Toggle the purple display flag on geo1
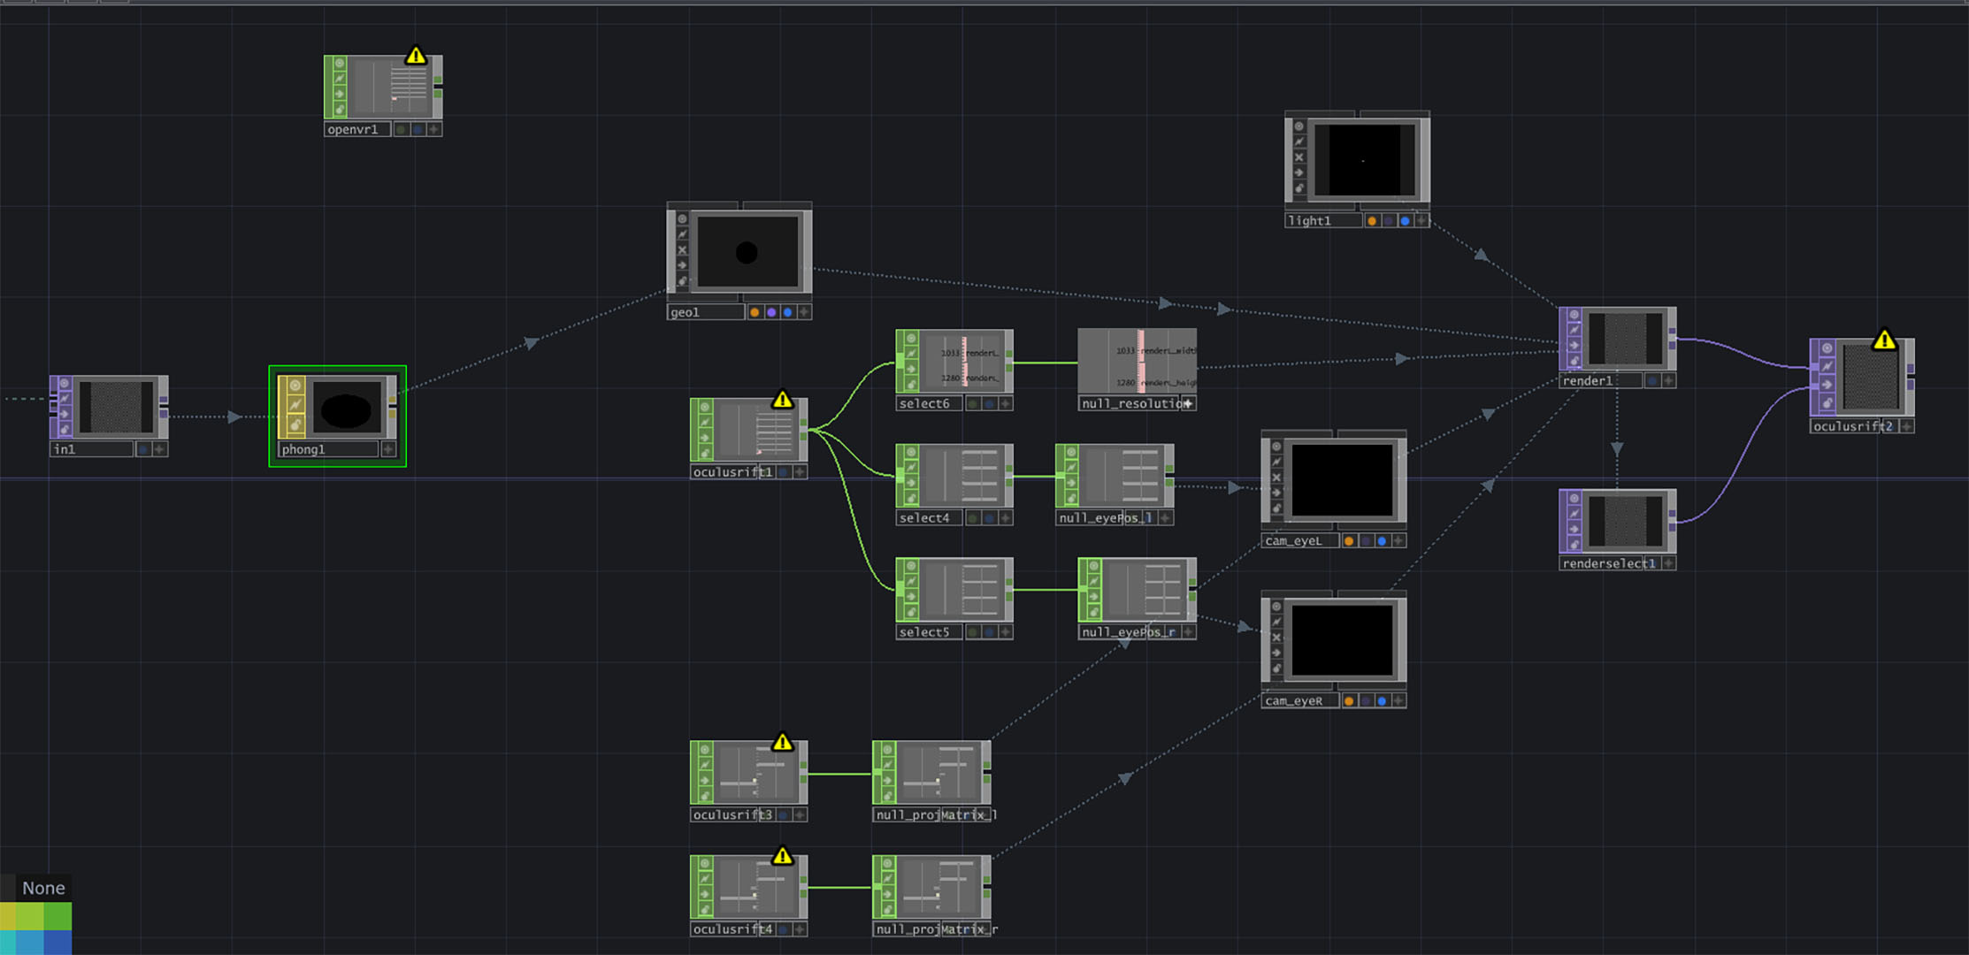 (x=771, y=313)
